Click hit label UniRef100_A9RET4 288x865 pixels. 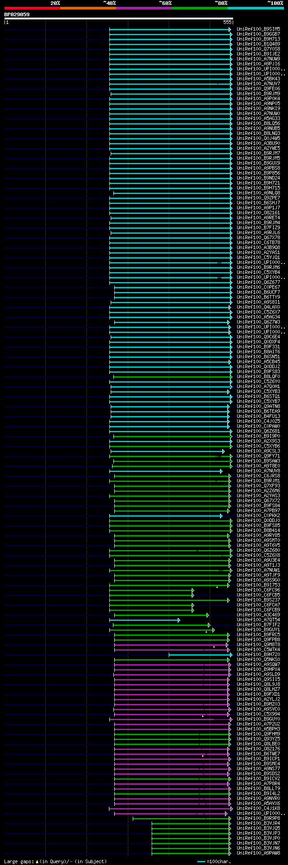click(258, 218)
